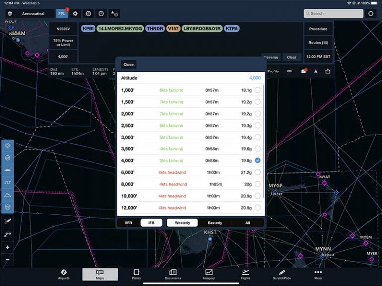Close the Altitude advisor popup

129,65
